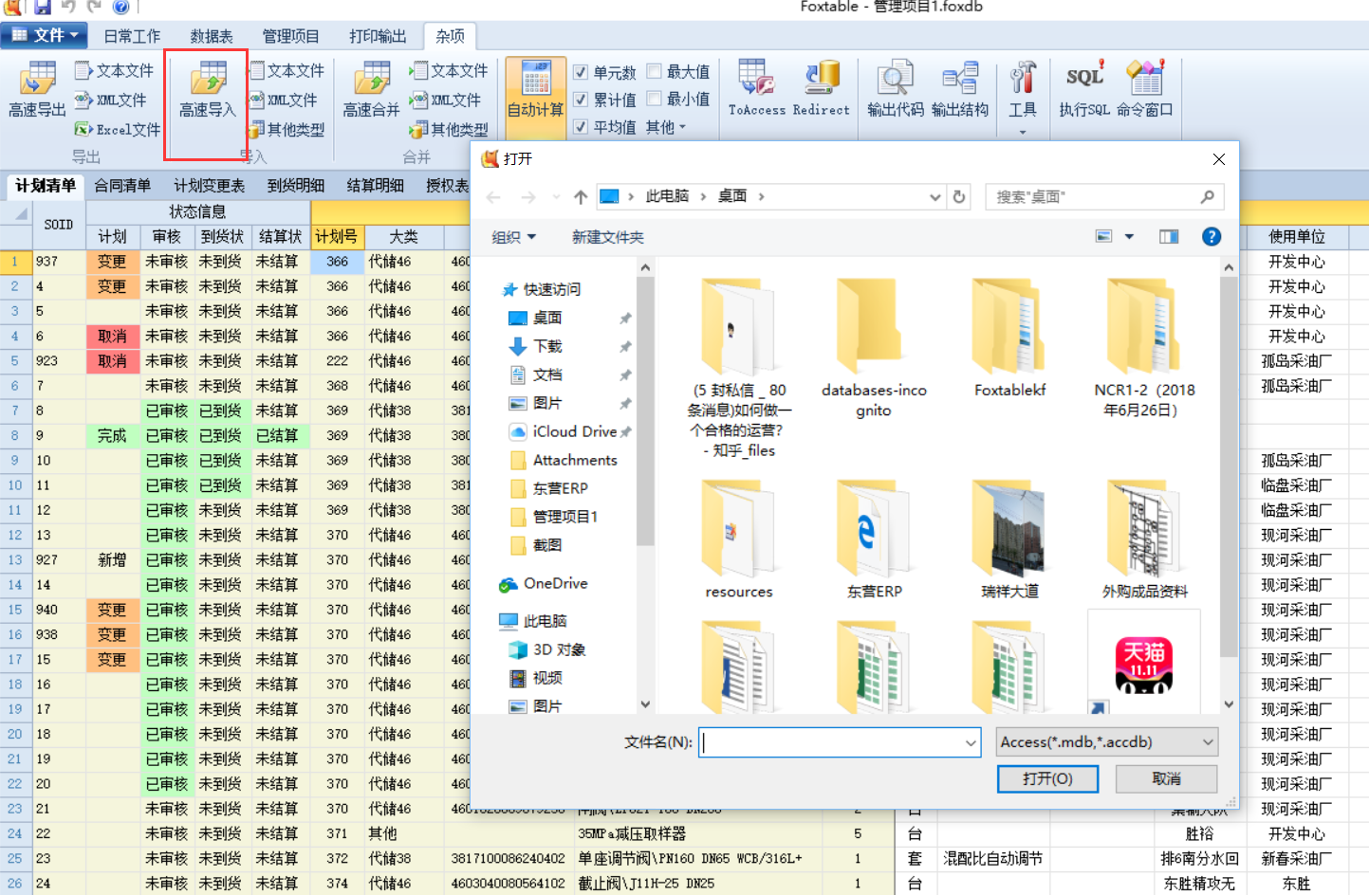This screenshot has width=1369, height=895.
Task: Click 其他类型 in 合并 group
Action: (x=449, y=129)
